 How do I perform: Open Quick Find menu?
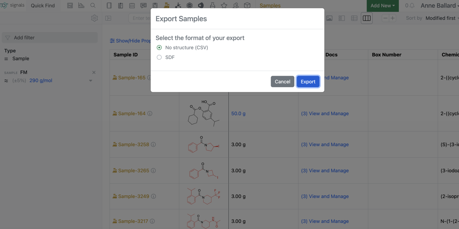[x=43, y=6]
